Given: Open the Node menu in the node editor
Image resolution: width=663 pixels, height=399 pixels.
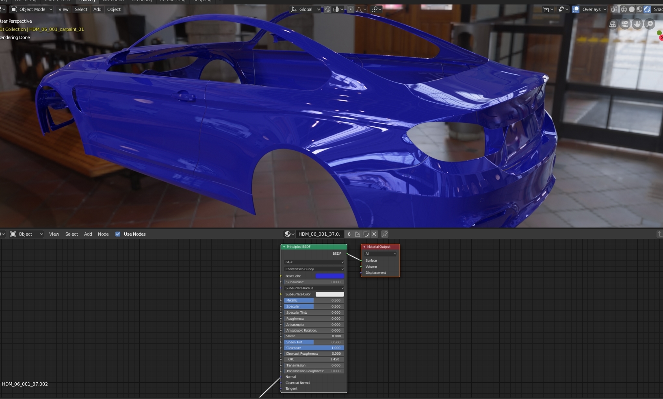Looking at the screenshot, I should (104, 234).
